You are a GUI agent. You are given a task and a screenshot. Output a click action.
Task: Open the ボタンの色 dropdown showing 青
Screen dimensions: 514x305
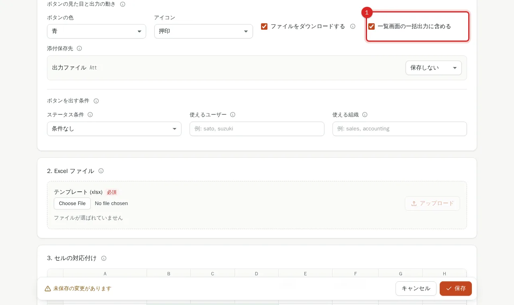[x=96, y=31]
